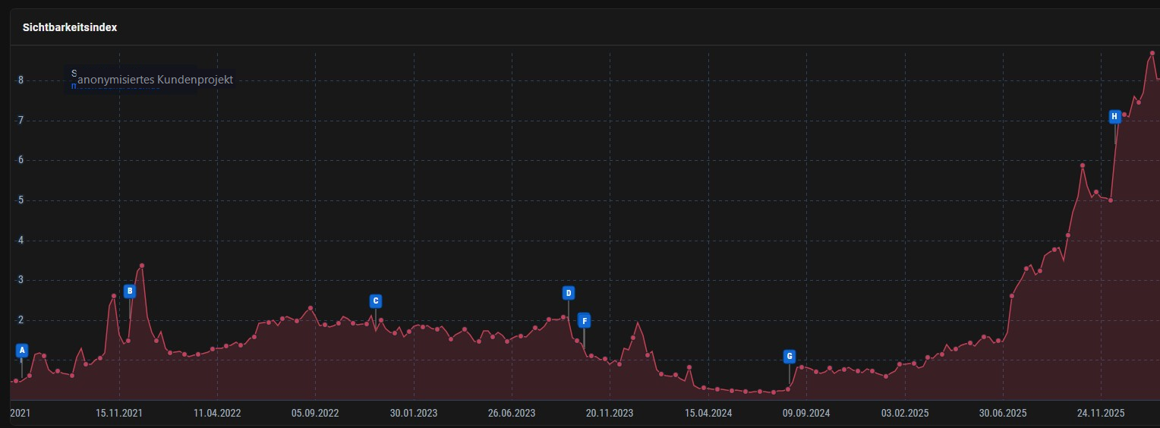Click the y-axis value 6
1160x428 pixels.
20,160
